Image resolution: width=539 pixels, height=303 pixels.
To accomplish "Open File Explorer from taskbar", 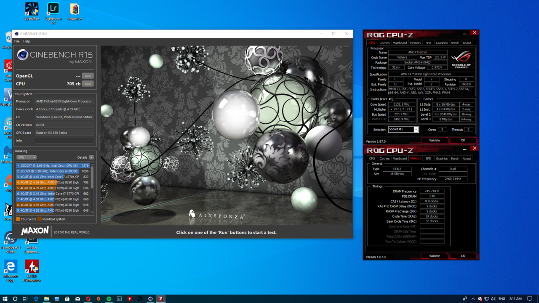I will pos(46,299).
